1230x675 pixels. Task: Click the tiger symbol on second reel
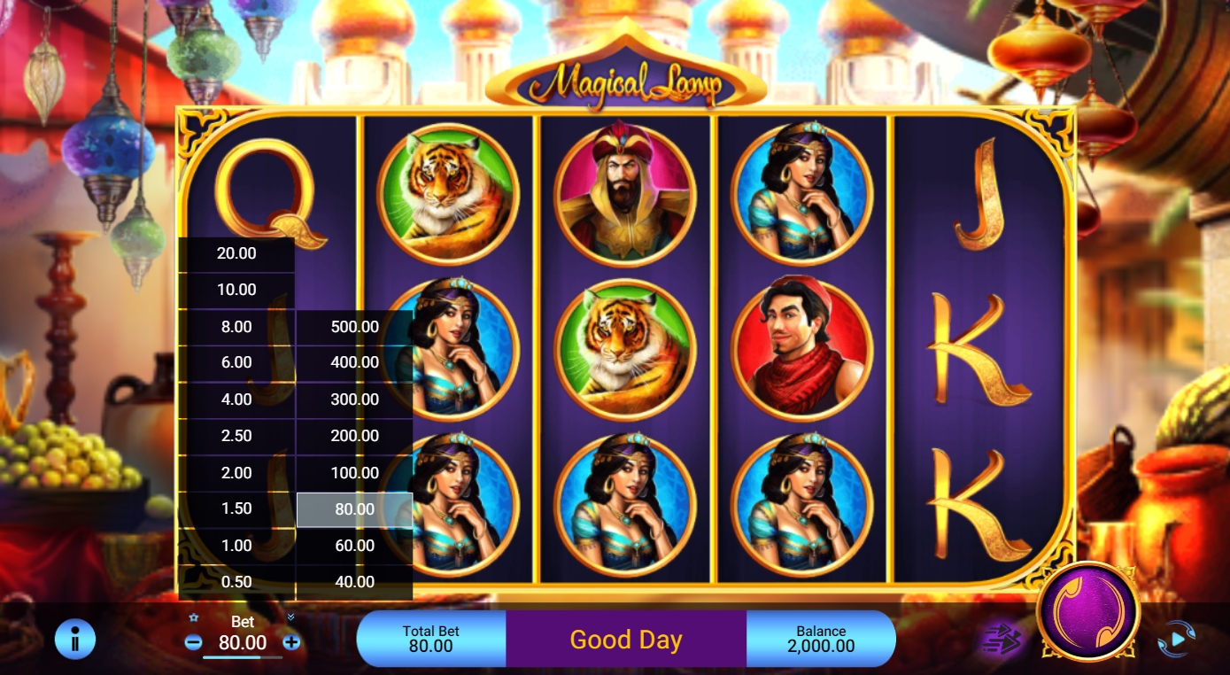coord(447,194)
